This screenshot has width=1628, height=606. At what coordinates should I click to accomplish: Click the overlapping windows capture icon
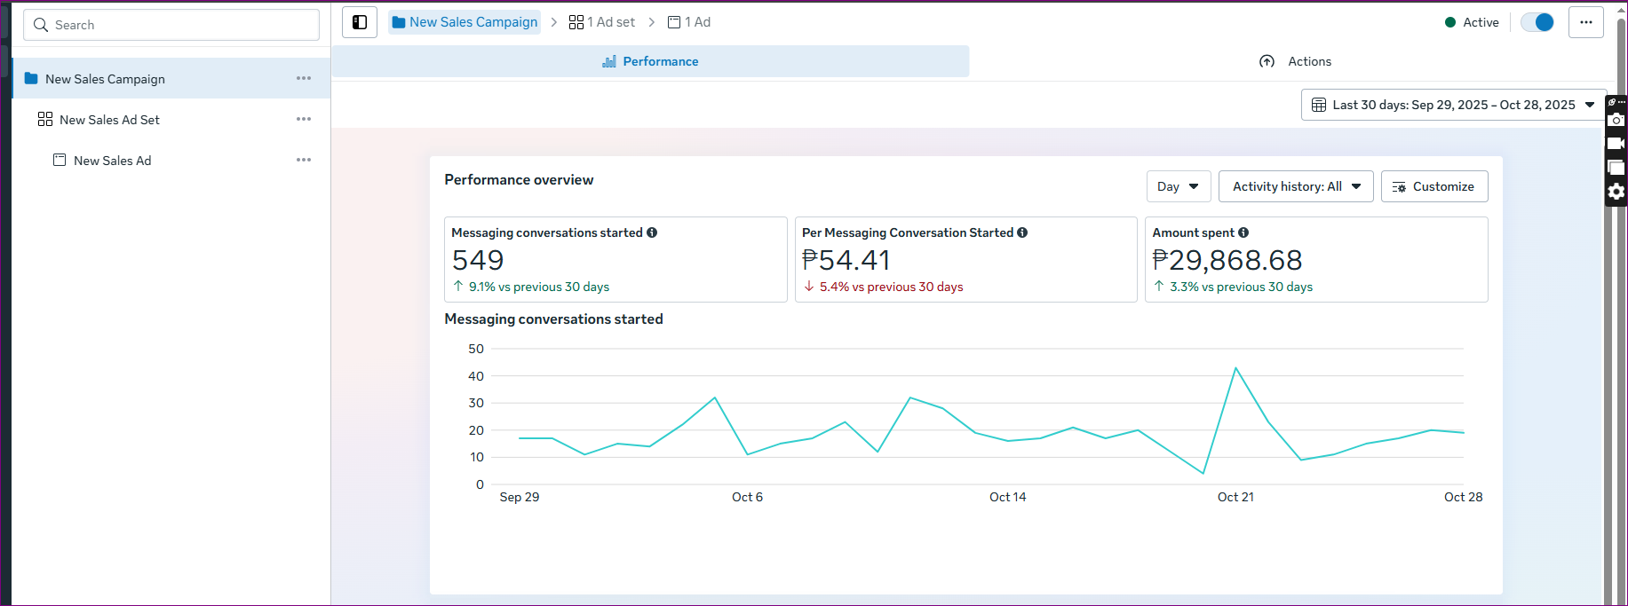pos(1616,168)
